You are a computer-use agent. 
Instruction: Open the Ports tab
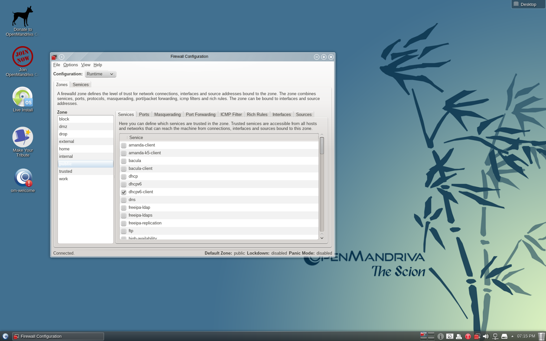(x=144, y=114)
